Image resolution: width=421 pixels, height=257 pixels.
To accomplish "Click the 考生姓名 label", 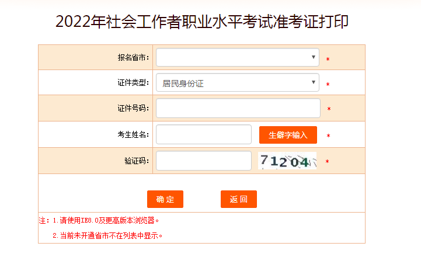I will pos(133,135).
